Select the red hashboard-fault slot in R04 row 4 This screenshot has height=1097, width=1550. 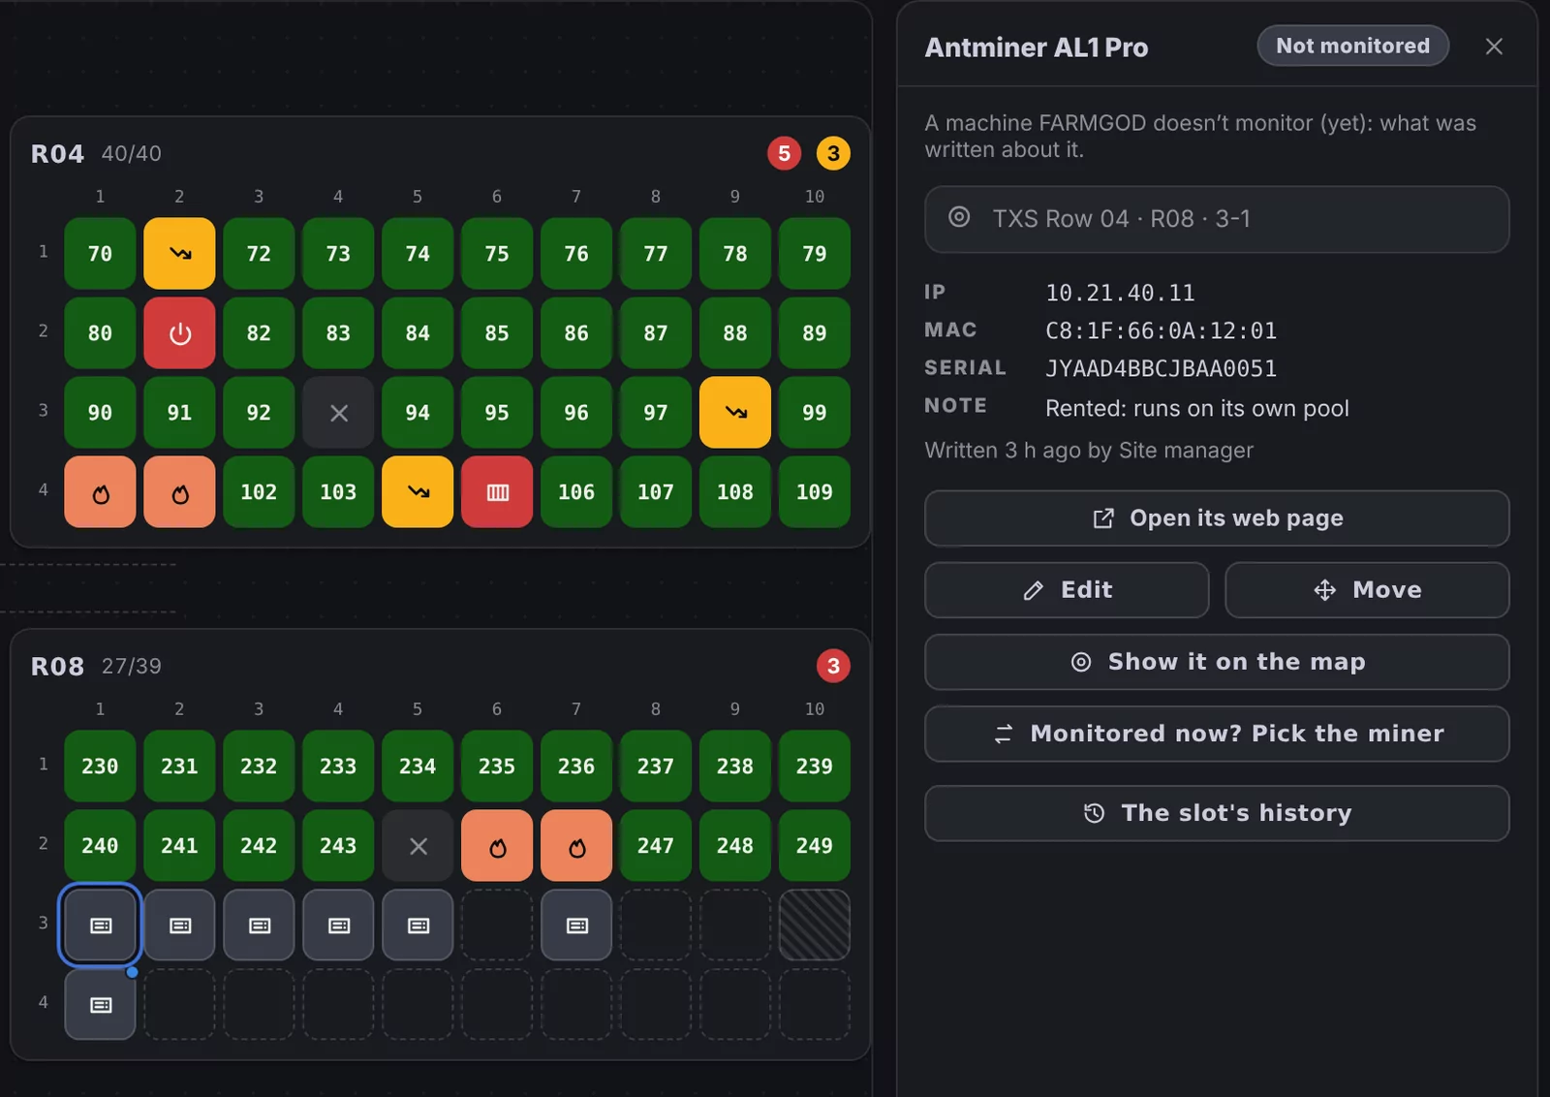(497, 491)
